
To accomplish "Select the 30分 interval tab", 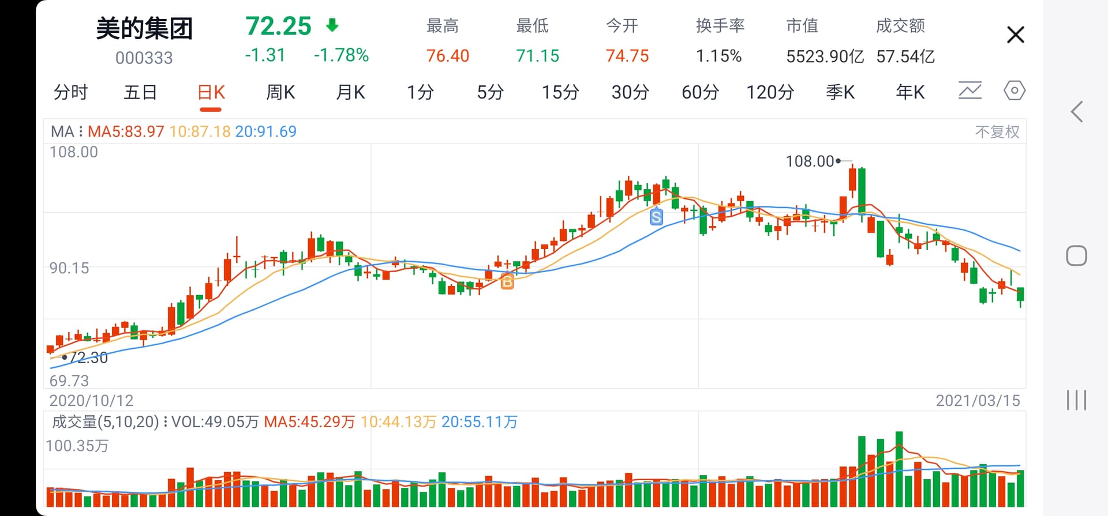I will [630, 92].
